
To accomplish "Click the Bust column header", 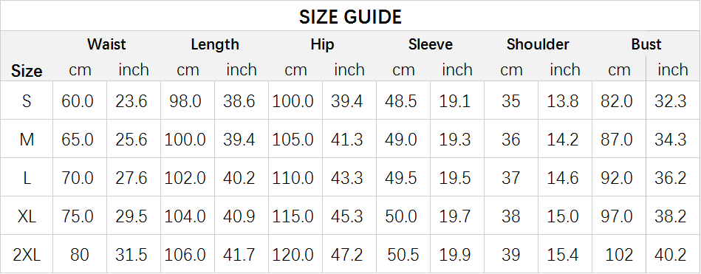I will click(646, 44).
